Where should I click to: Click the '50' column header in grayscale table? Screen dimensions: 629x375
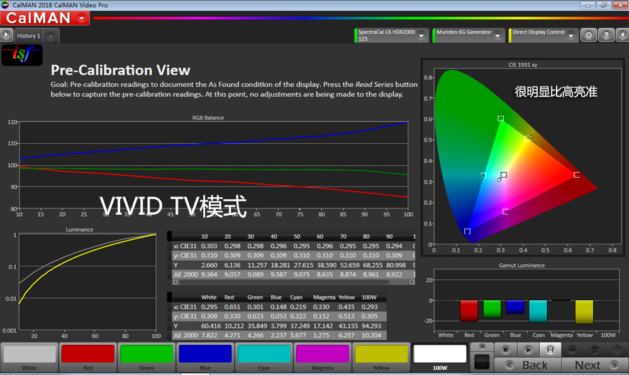(297, 236)
